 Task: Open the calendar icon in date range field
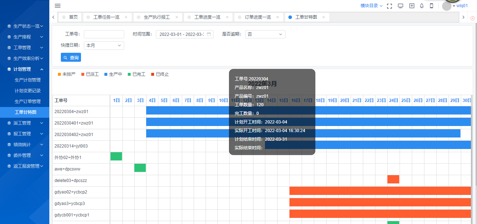[x=209, y=34]
